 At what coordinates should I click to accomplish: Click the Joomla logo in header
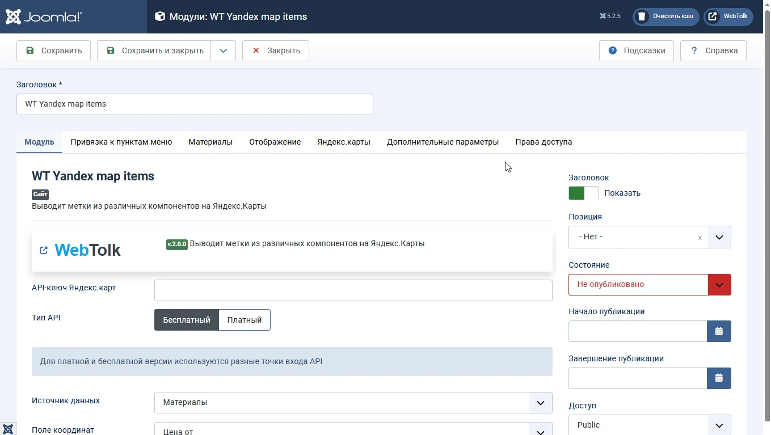[44, 16]
